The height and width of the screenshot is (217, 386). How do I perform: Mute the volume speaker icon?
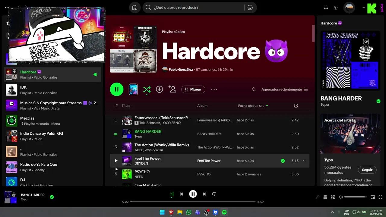[341, 197]
